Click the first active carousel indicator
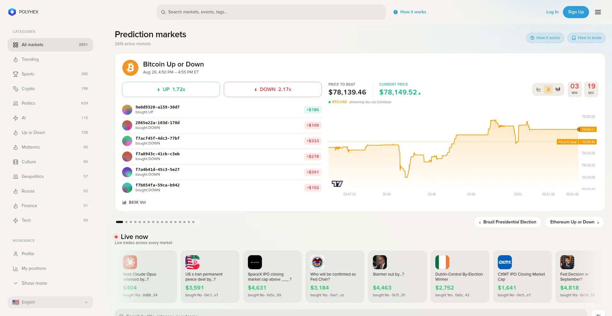This screenshot has width=612, height=316. pos(120,222)
